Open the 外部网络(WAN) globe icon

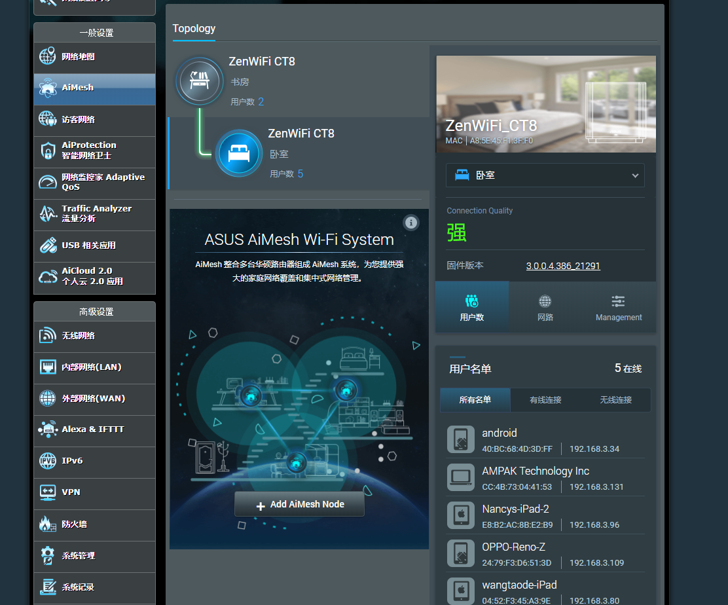pos(47,398)
